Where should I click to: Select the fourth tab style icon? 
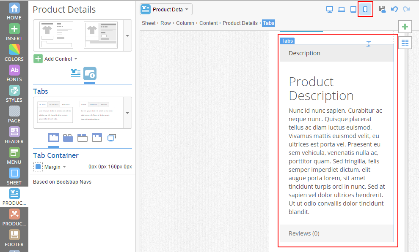tap(97, 138)
